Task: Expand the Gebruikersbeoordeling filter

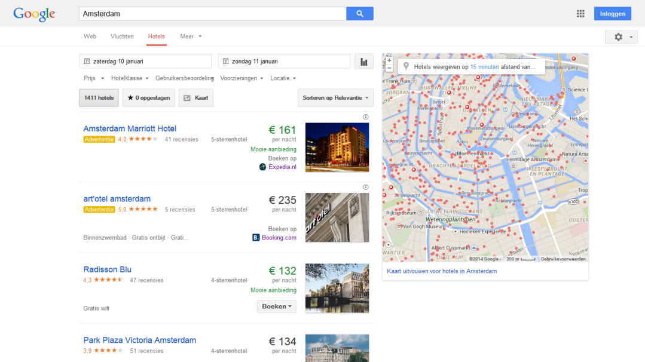Action: coord(185,78)
